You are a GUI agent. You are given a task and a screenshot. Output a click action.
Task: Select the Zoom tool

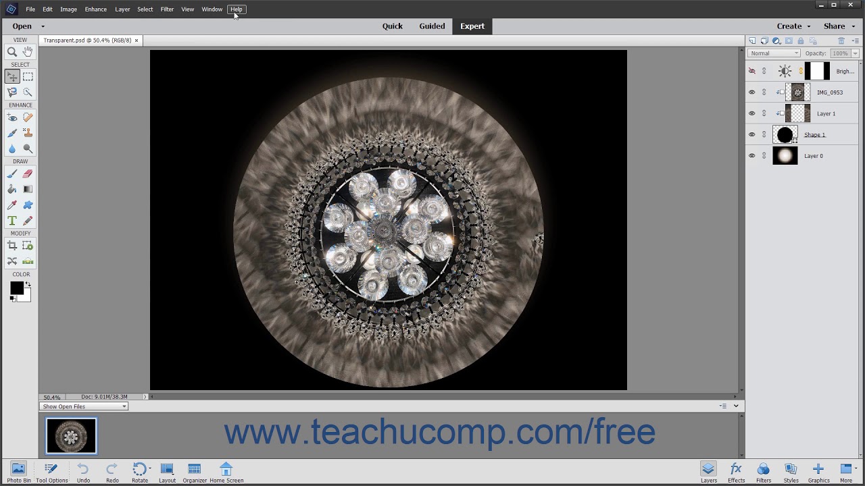[x=12, y=51]
